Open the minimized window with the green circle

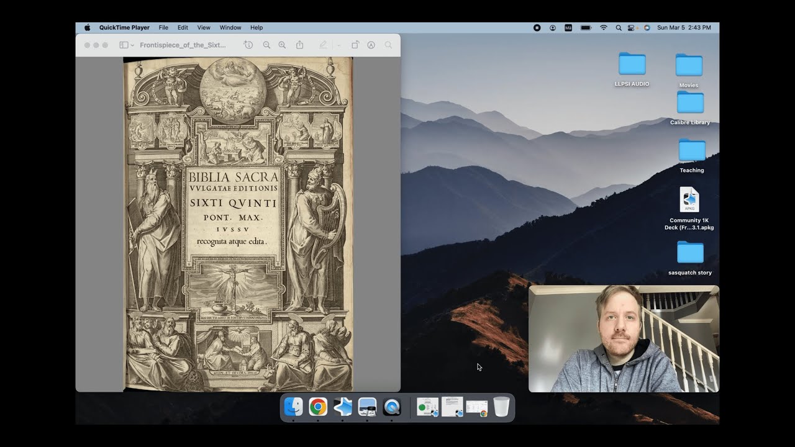[x=427, y=407]
